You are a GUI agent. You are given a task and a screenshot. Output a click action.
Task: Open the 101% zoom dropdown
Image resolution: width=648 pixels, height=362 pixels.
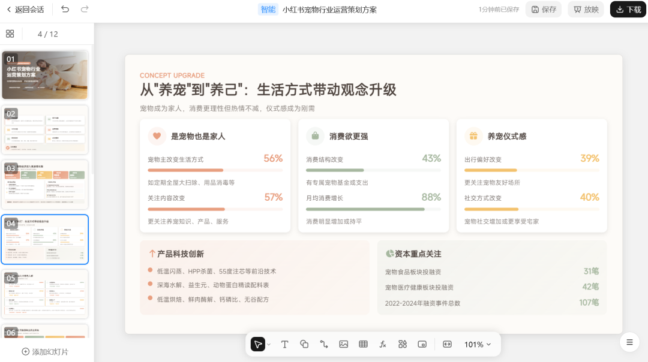(478, 344)
